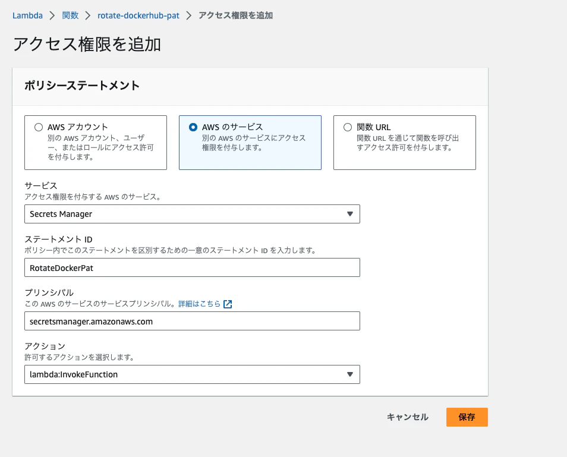567x457 pixels.
Task: Click the AWS アカウント card description text
Action: (100, 147)
